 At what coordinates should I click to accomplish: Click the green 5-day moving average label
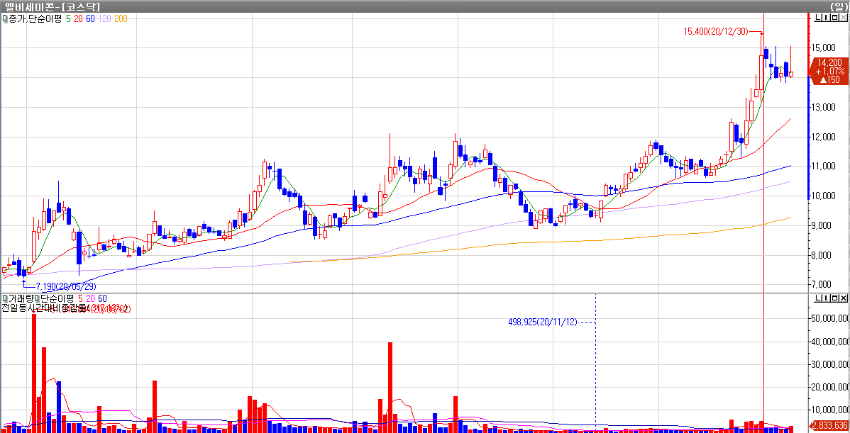pos(68,18)
